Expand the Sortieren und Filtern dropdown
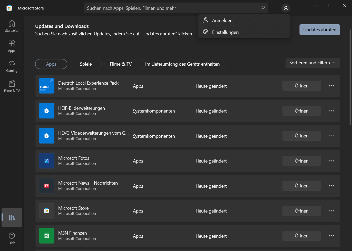 312,63
